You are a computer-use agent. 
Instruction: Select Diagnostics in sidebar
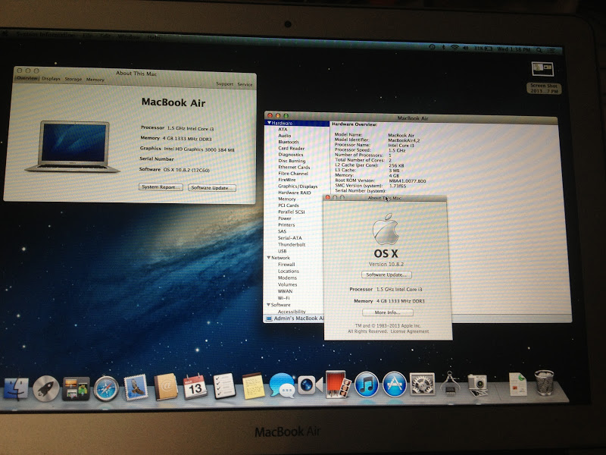291,155
